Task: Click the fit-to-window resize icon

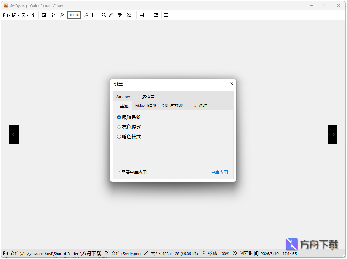Action: (x=54, y=15)
